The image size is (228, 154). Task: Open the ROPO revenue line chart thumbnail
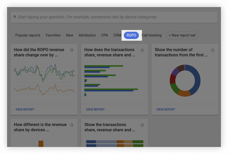44,79
